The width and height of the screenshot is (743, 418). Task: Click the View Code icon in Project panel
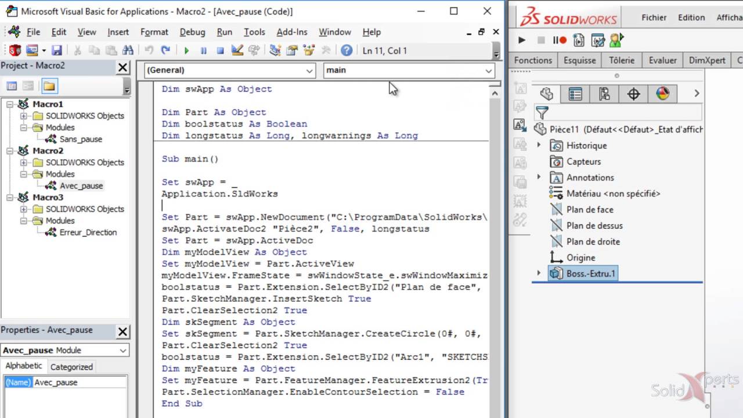(12, 86)
